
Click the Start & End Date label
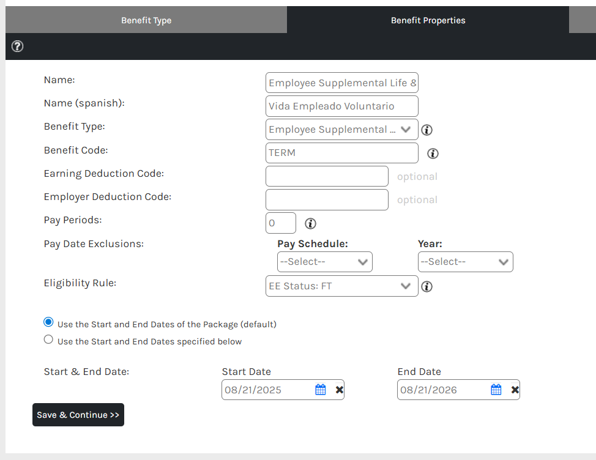(87, 371)
